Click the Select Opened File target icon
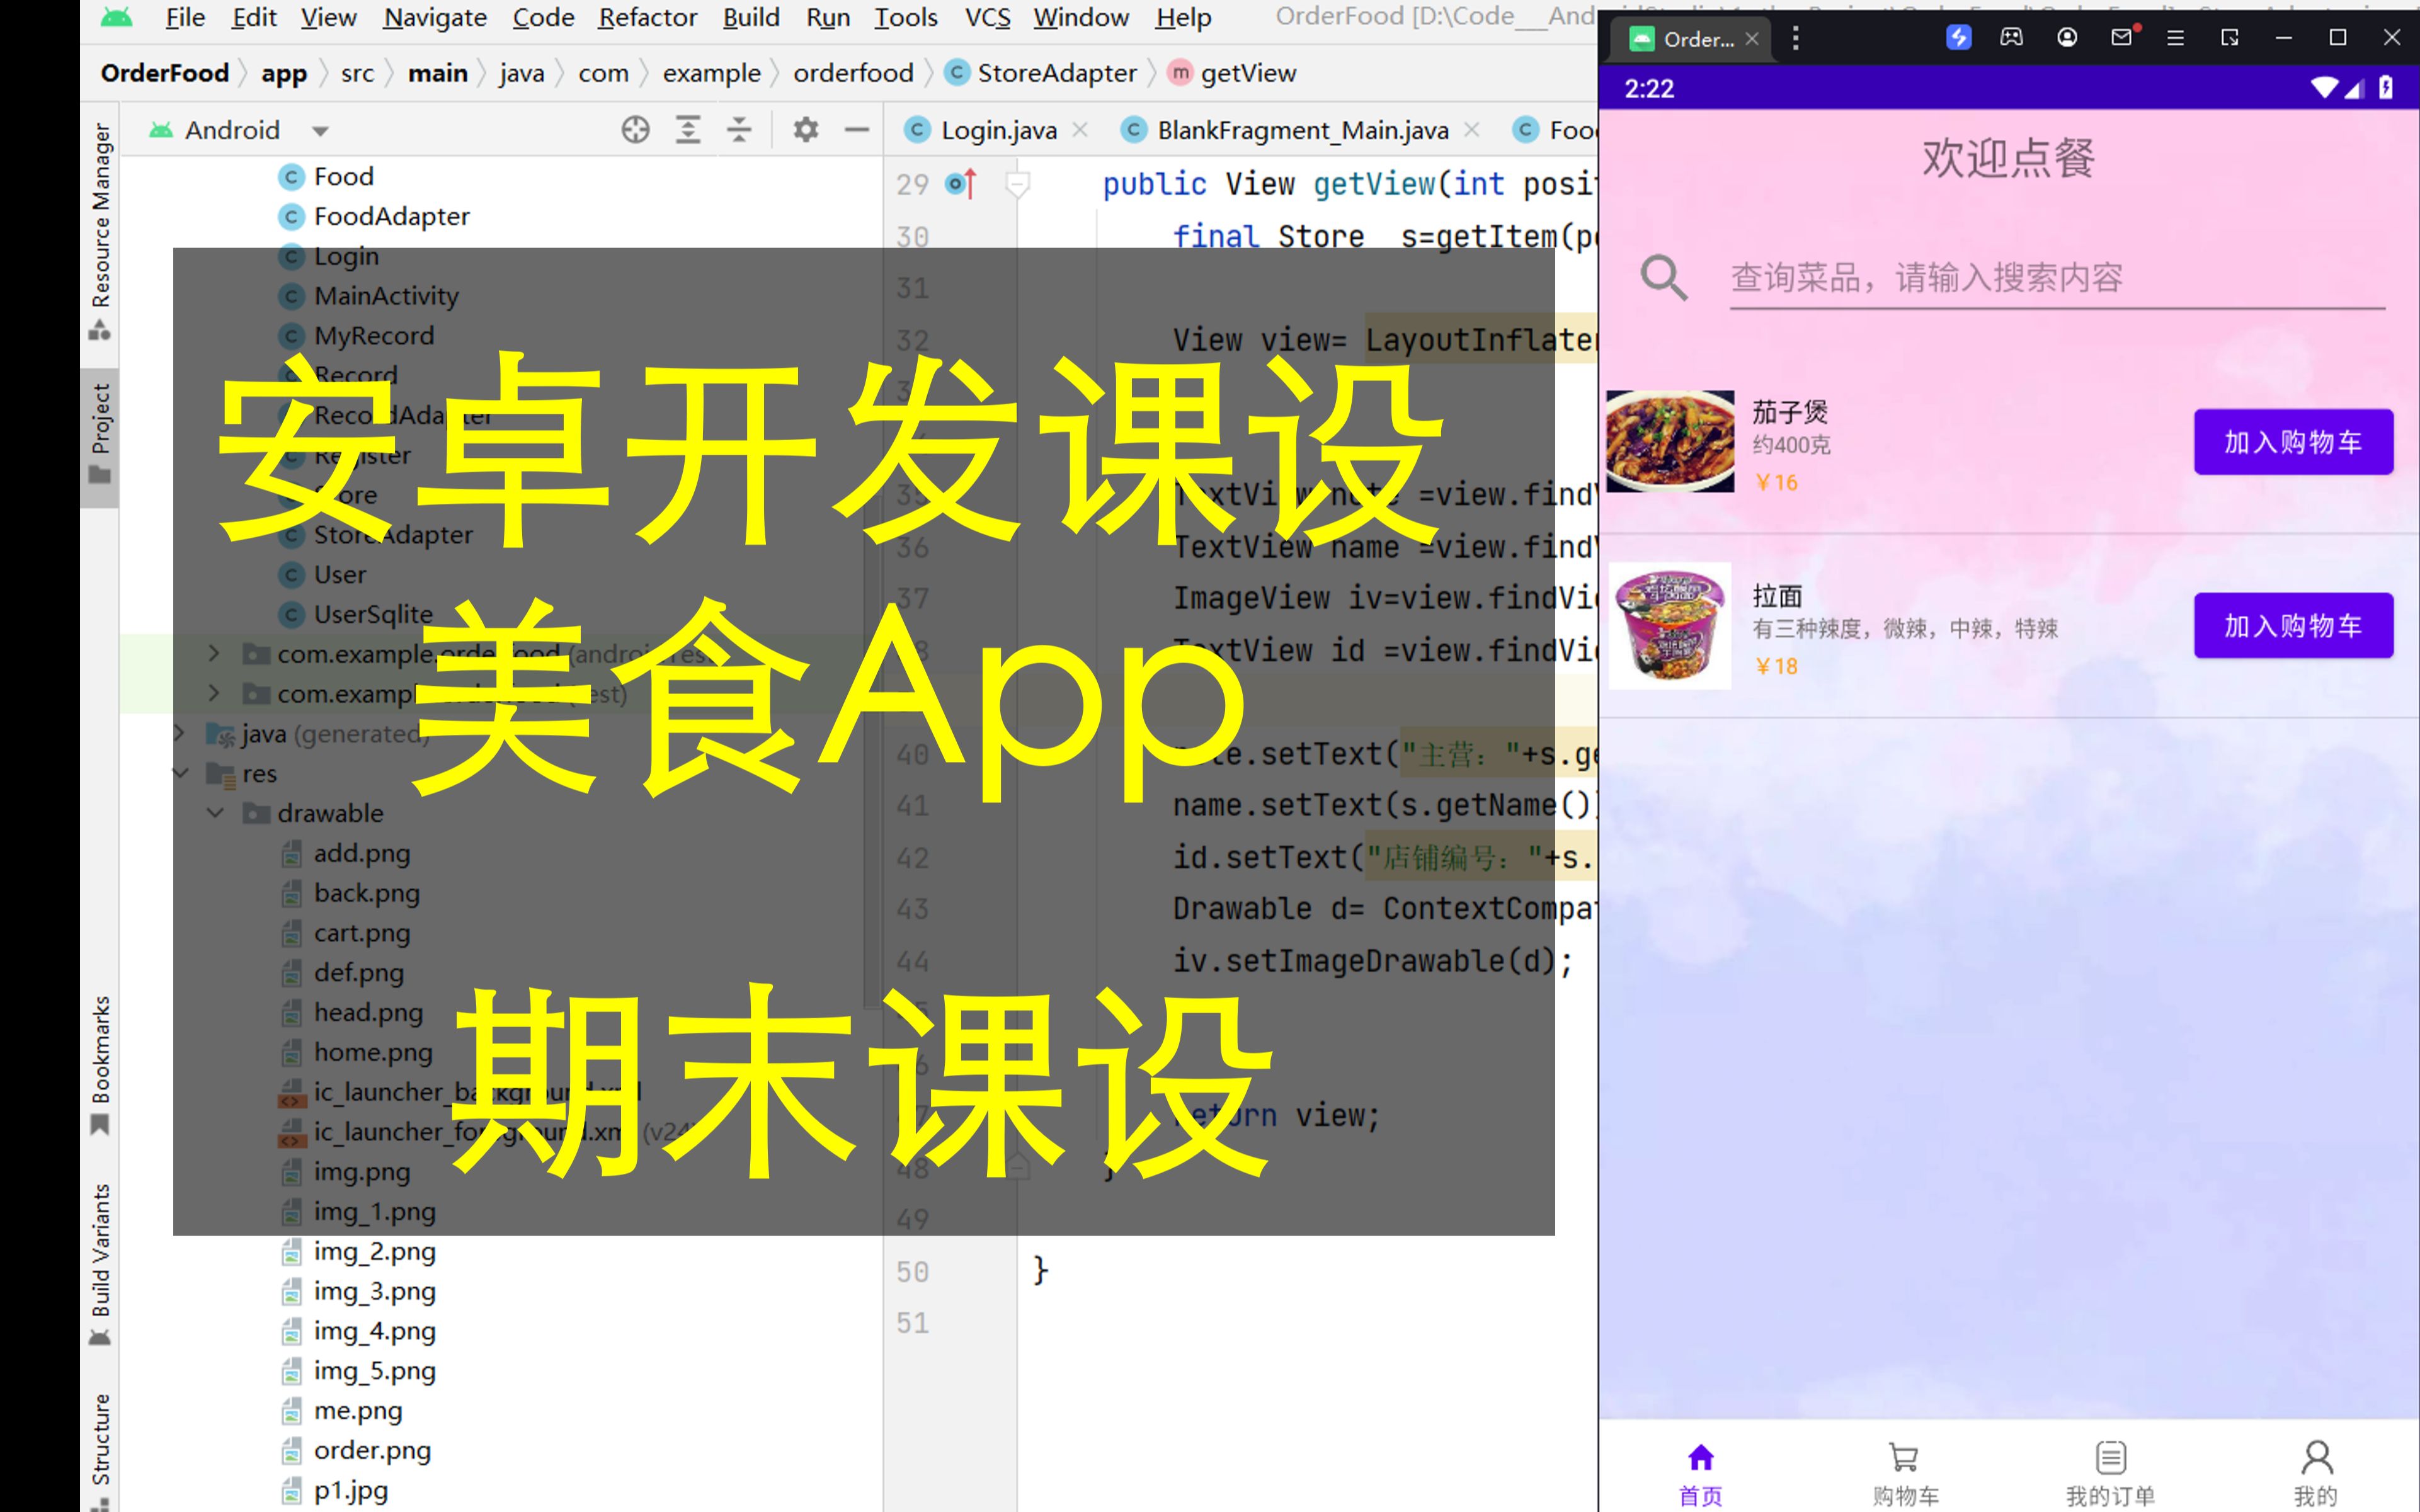Viewport: 2420px width, 1512px height. coord(635,130)
